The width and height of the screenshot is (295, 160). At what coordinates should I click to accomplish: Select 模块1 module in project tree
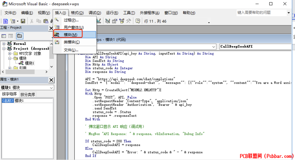(x=29, y=63)
